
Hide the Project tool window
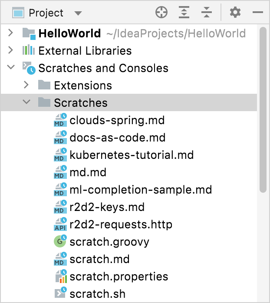258,12
